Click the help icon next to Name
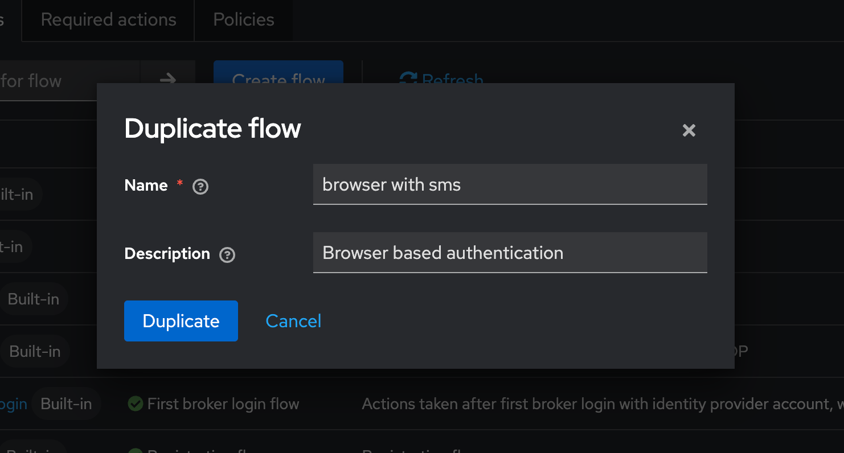The image size is (844, 453). point(200,186)
